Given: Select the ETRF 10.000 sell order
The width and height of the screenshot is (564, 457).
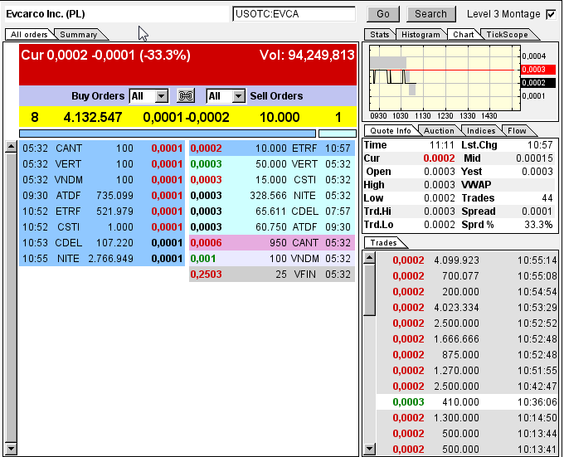Looking at the screenshot, I should [272, 148].
